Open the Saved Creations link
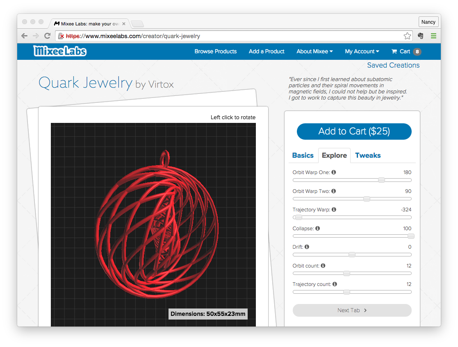 393,65
